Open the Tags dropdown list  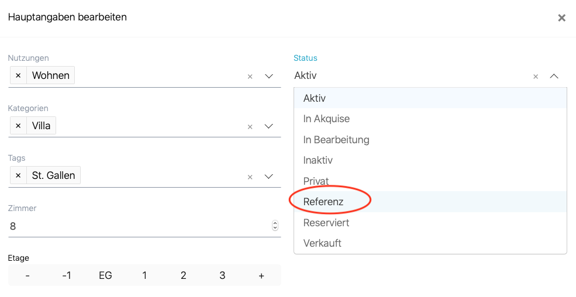coord(269,176)
